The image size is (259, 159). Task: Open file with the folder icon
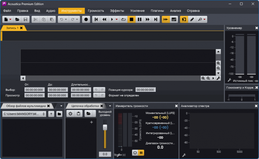pos(17,19)
